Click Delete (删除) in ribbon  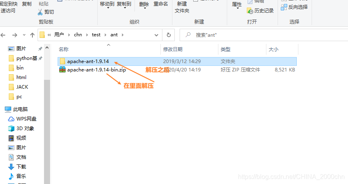(144, 5)
